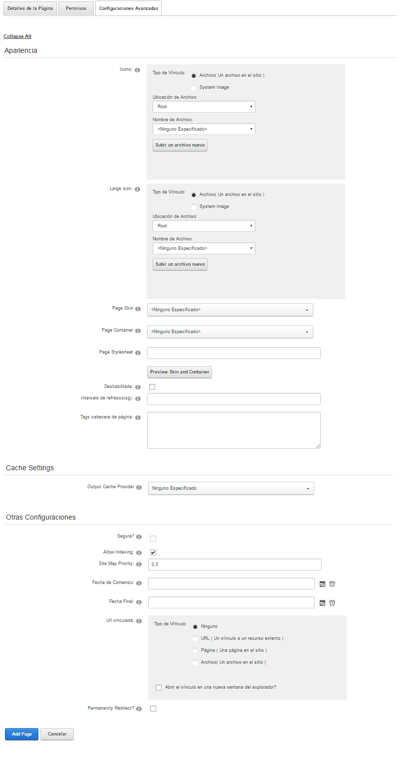The height and width of the screenshot is (764, 401).
Task: Select Ninguno link type for Url vinculada
Action: 195,626
